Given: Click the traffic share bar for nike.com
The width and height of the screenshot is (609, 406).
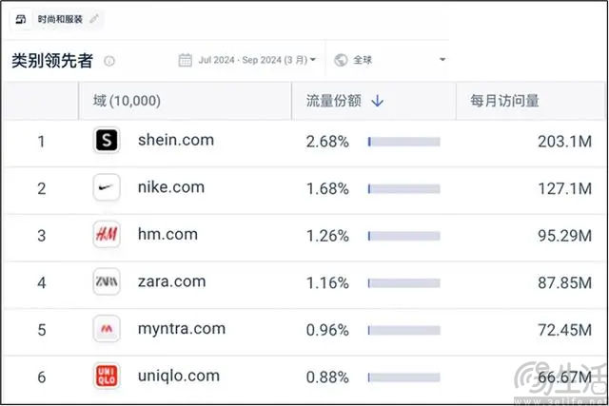Looking at the screenshot, I should click(x=403, y=189).
